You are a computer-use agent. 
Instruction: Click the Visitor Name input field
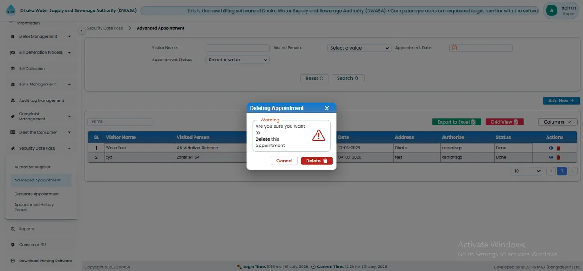(238, 48)
